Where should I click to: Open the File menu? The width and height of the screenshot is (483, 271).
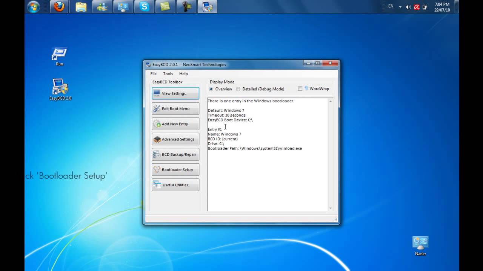tap(154, 74)
